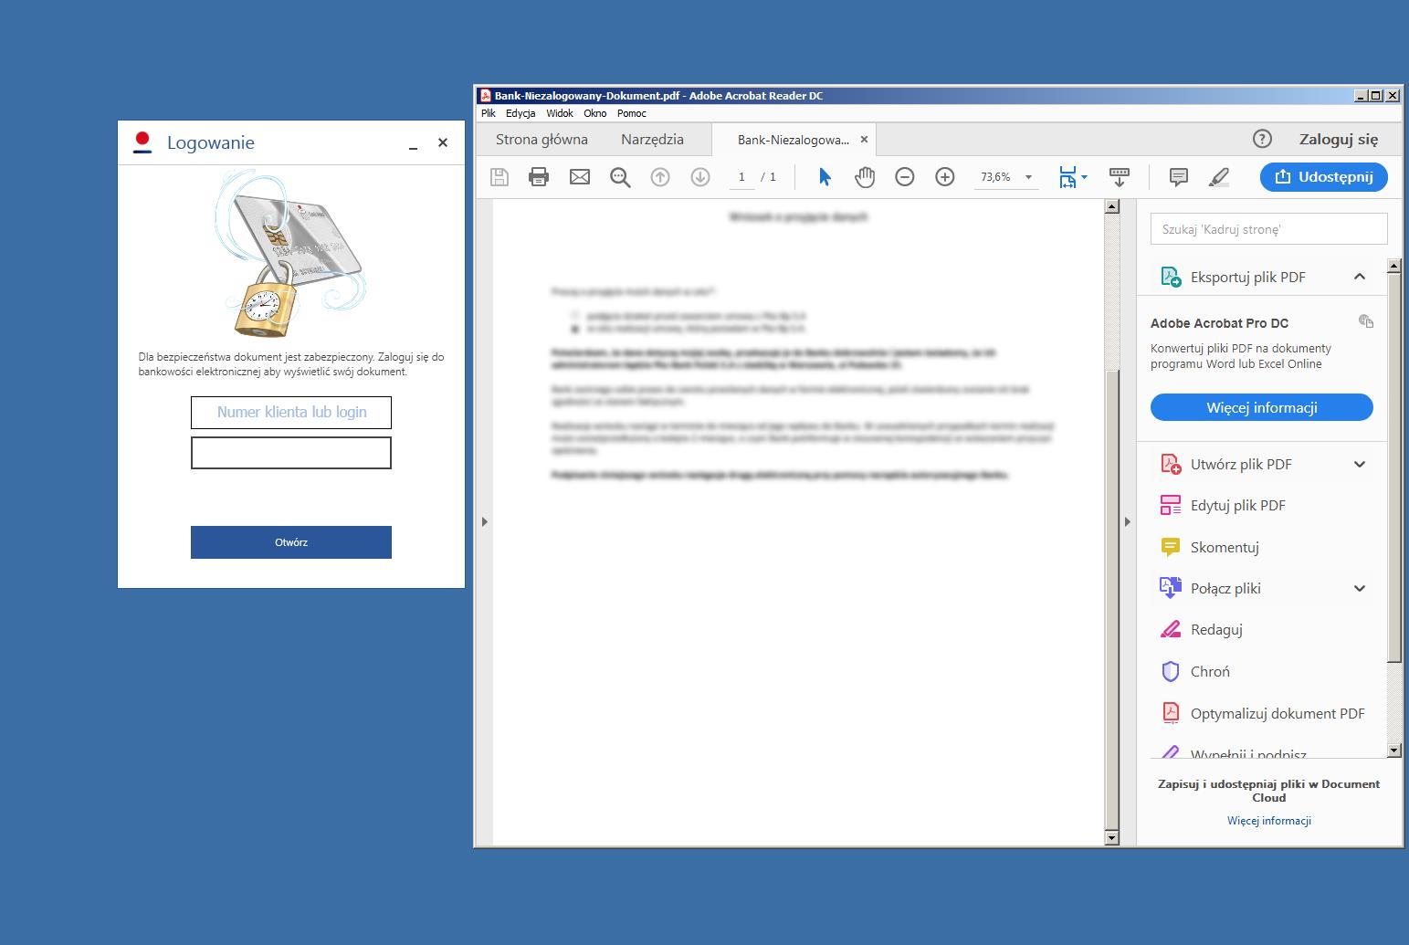Viewport: 1409px width, 945px height.
Task: Click the document vertical scrollbar down arrow
Action: (x=1111, y=837)
